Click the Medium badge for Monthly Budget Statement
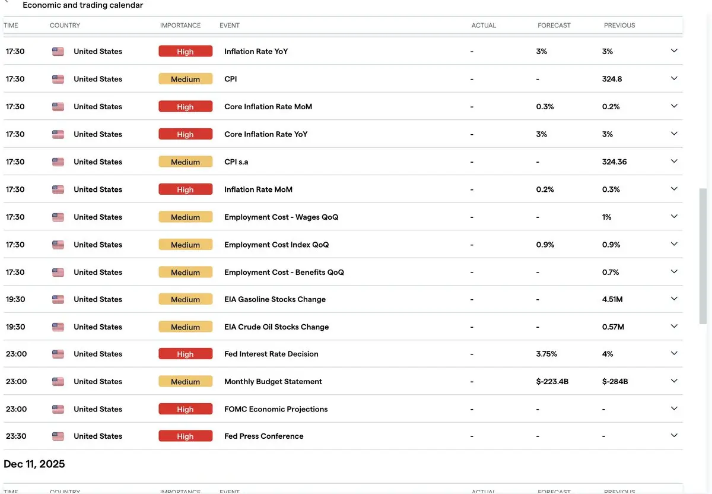 tap(185, 382)
